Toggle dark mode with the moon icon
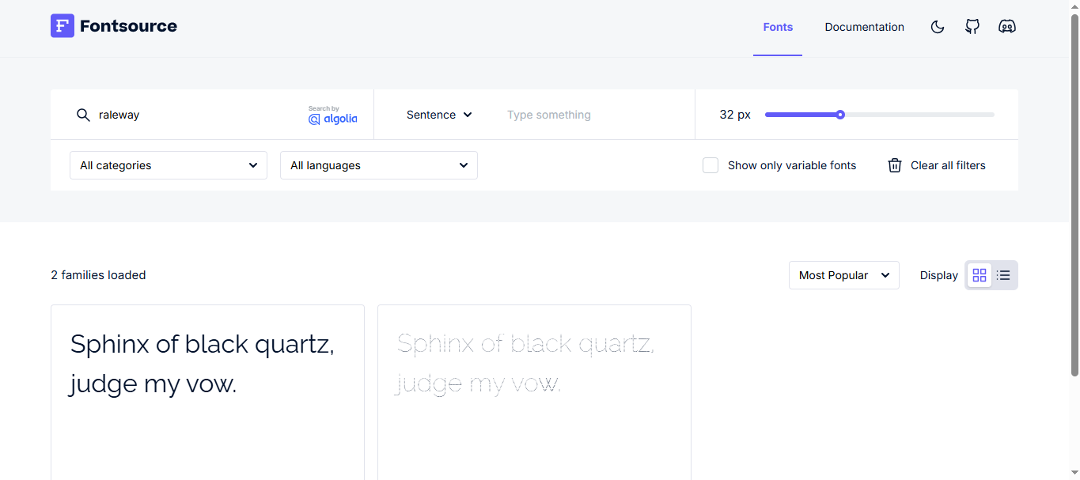This screenshot has height=480, width=1080. tap(938, 27)
